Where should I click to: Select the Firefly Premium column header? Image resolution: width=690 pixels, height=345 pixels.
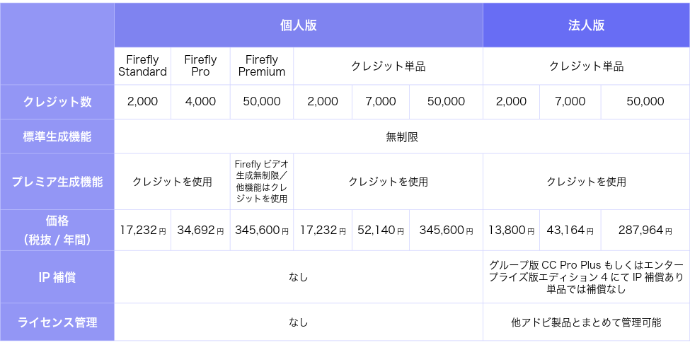[262, 66]
